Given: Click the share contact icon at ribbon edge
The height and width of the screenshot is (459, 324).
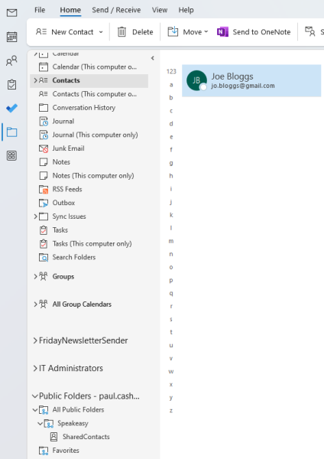Looking at the screenshot, I should pos(310,31).
